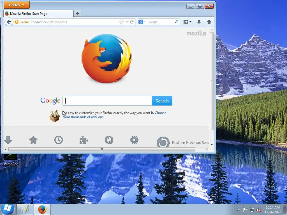This screenshot has height=215, width=287.
Task: Show hidden tray icons arrow
Action: click(x=238, y=210)
